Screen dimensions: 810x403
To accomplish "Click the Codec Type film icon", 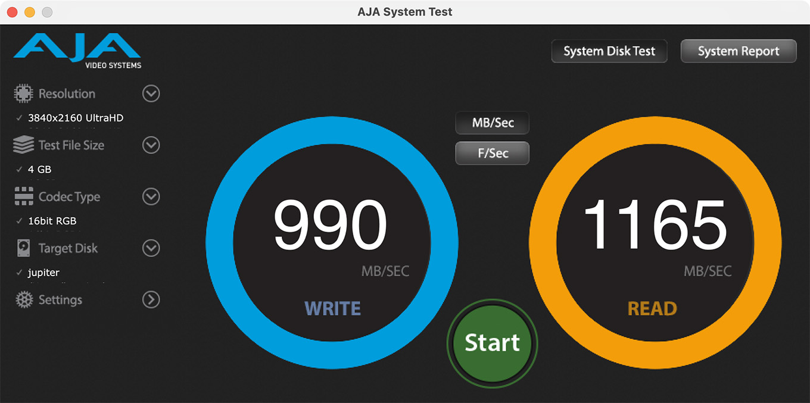I will pyautogui.click(x=23, y=196).
